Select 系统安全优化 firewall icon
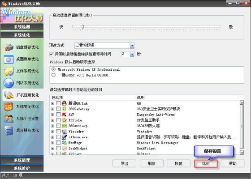The image size is (251, 179). [9, 107]
